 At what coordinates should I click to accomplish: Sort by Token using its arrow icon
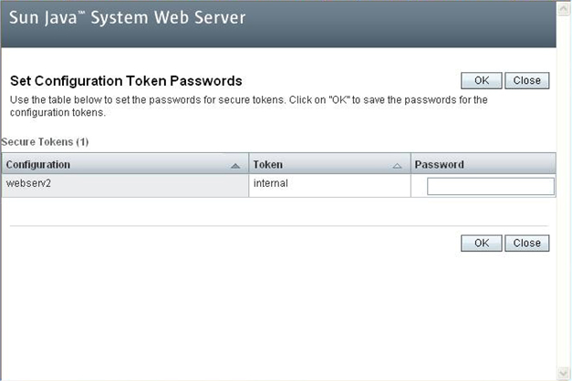[x=397, y=166]
